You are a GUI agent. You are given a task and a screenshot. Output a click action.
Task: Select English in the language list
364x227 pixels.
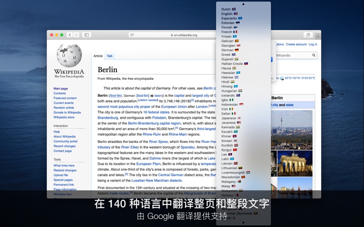pos(229,14)
